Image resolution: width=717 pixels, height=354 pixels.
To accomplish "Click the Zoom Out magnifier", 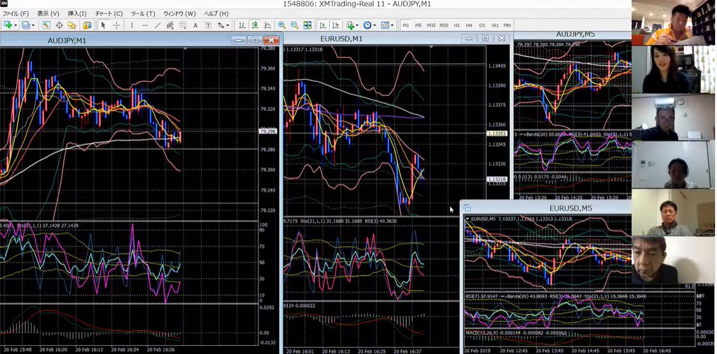I will point(294,25).
